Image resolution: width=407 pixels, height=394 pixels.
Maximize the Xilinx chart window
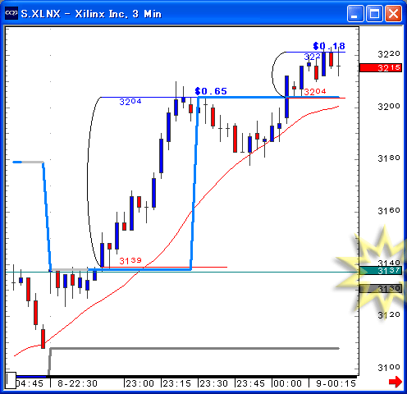pyautogui.click(x=374, y=13)
